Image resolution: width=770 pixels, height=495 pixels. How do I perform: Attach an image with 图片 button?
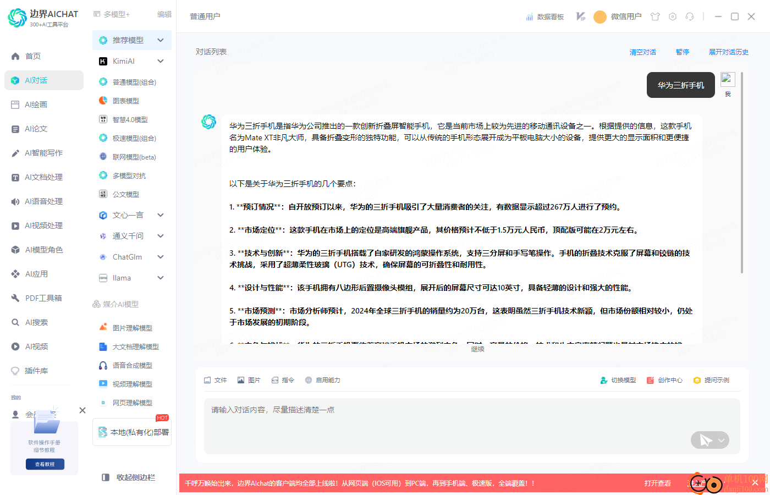pyautogui.click(x=249, y=380)
